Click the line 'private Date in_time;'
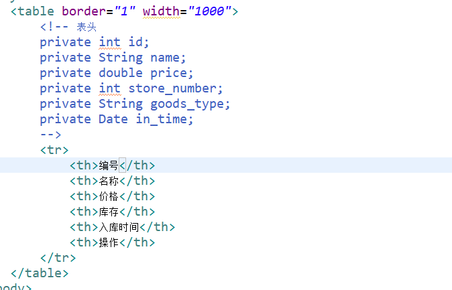Screen dimensions: 452x290 (117, 119)
